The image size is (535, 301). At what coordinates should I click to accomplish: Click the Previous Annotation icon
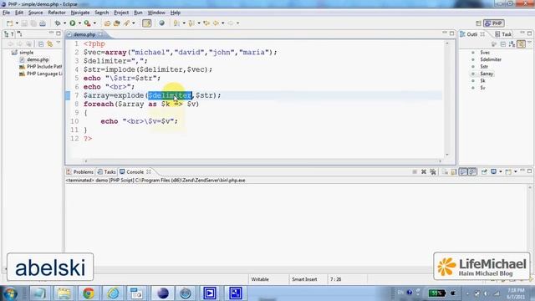[191, 23]
